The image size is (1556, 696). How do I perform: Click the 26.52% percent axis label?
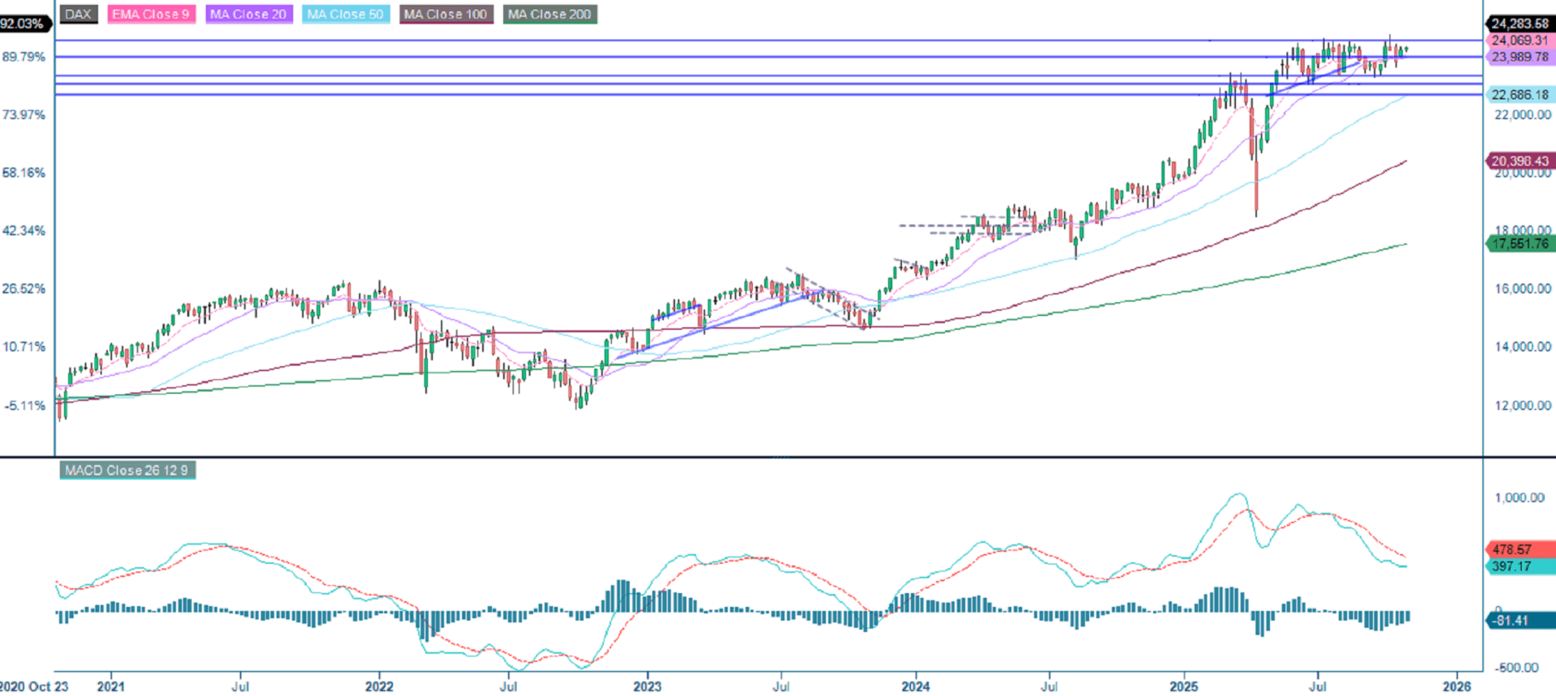(x=24, y=288)
